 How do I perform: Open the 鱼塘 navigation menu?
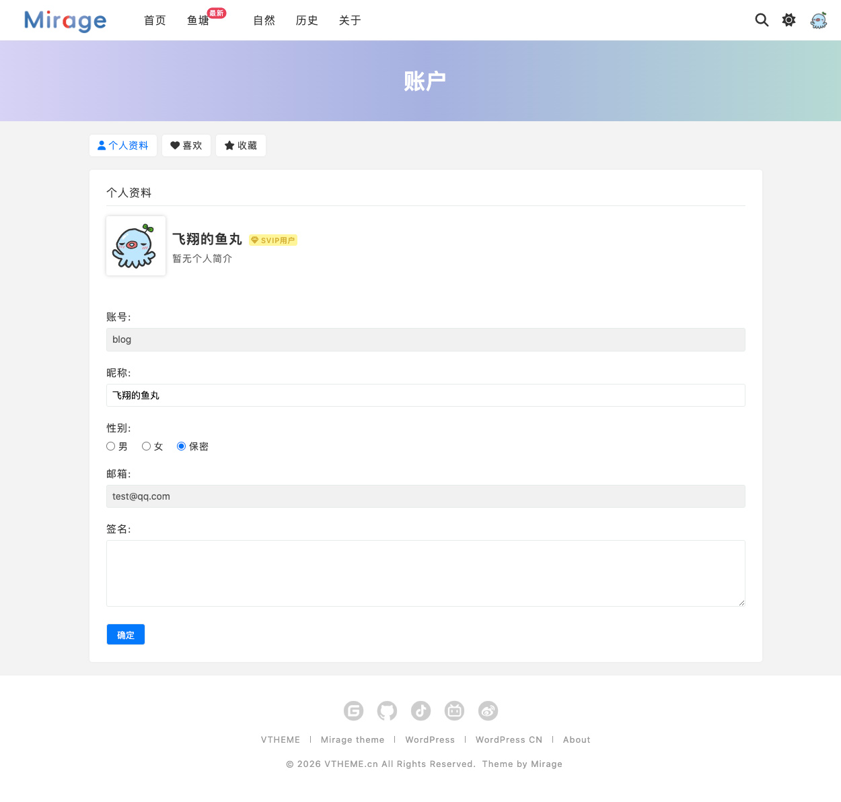[198, 21]
